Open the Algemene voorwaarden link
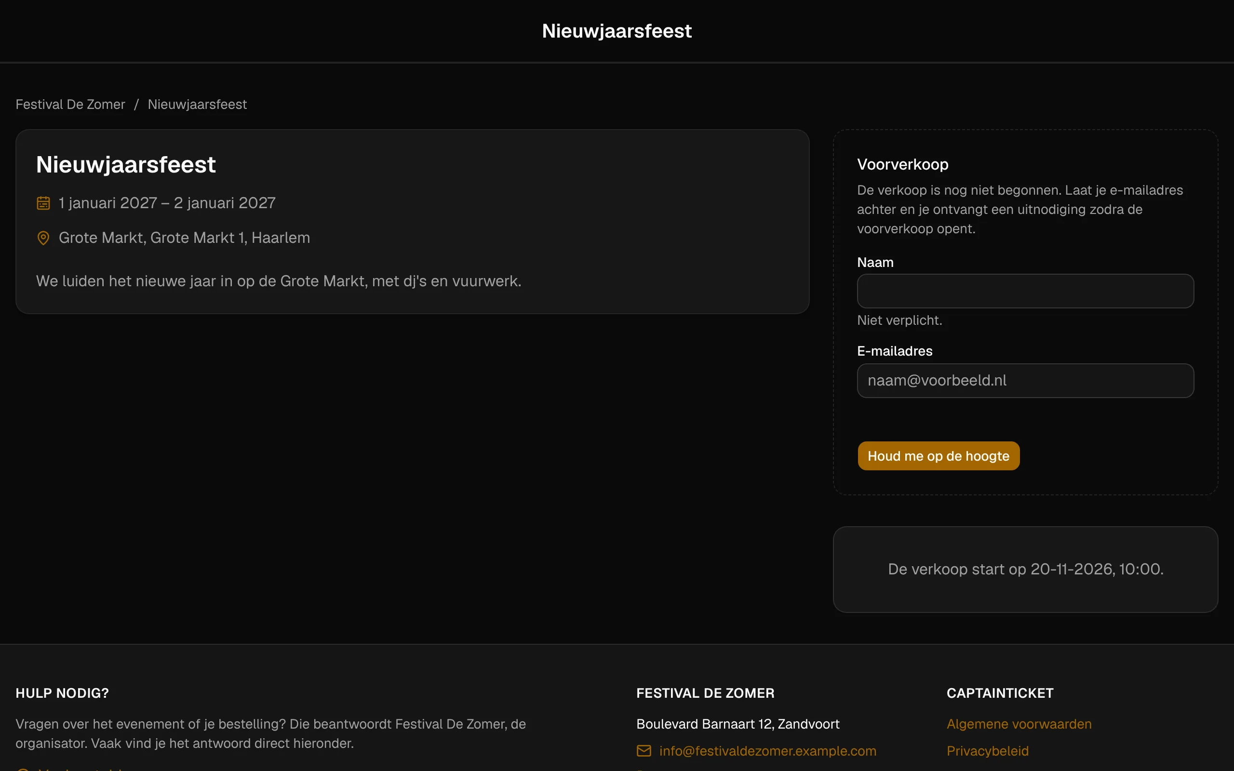This screenshot has height=771, width=1234. click(1019, 724)
